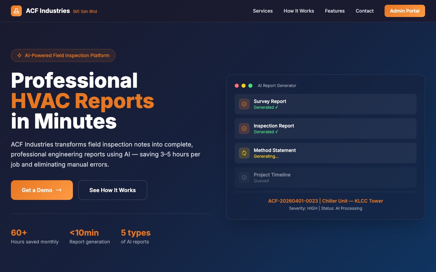Click 'Hours saved monthly' label
The image size is (436, 272).
(x=35, y=242)
